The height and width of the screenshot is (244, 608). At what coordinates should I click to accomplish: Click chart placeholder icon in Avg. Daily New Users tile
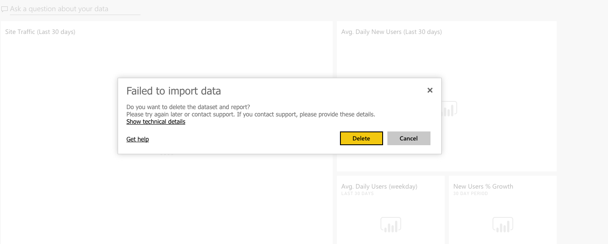click(x=449, y=109)
